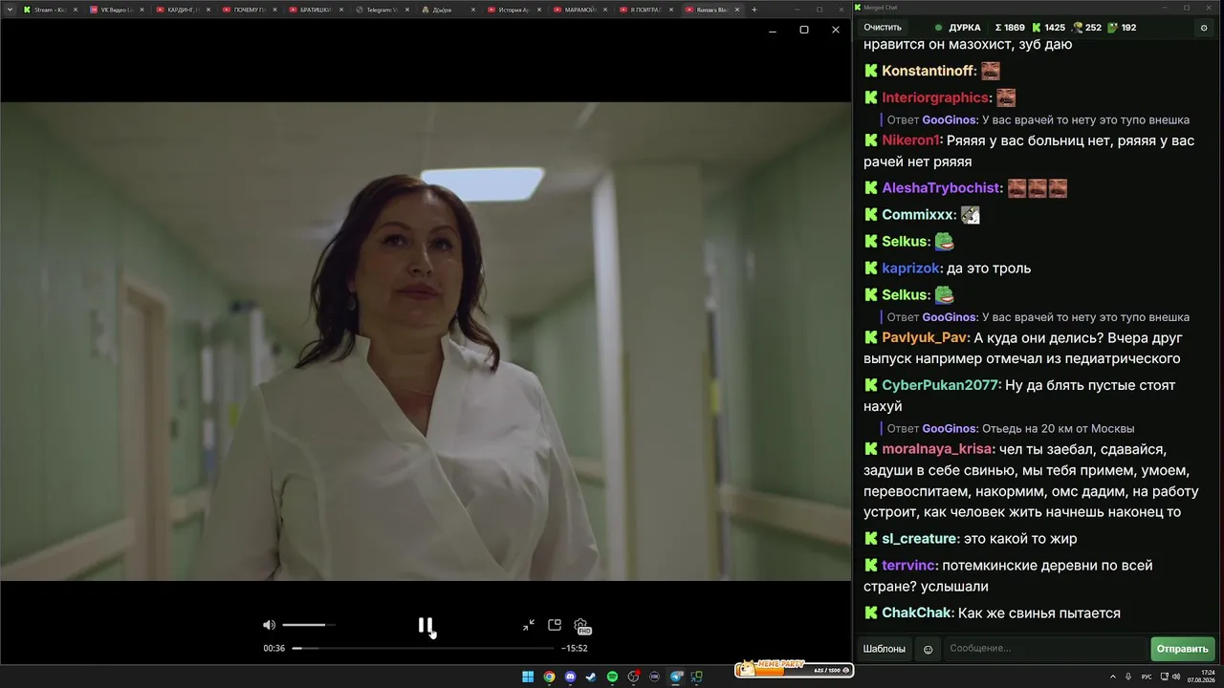Click the −15:52 remaining time label

tap(574, 648)
